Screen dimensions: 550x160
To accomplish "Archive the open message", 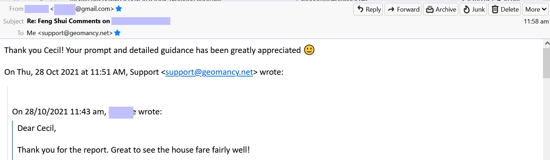I will 441,9.
